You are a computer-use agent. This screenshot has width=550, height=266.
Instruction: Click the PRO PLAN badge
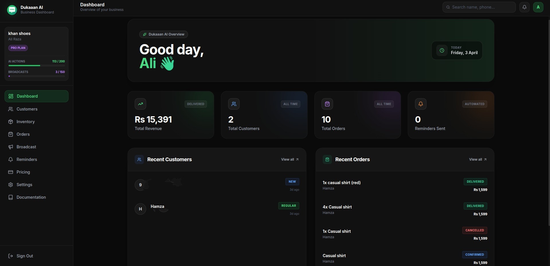(x=18, y=48)
